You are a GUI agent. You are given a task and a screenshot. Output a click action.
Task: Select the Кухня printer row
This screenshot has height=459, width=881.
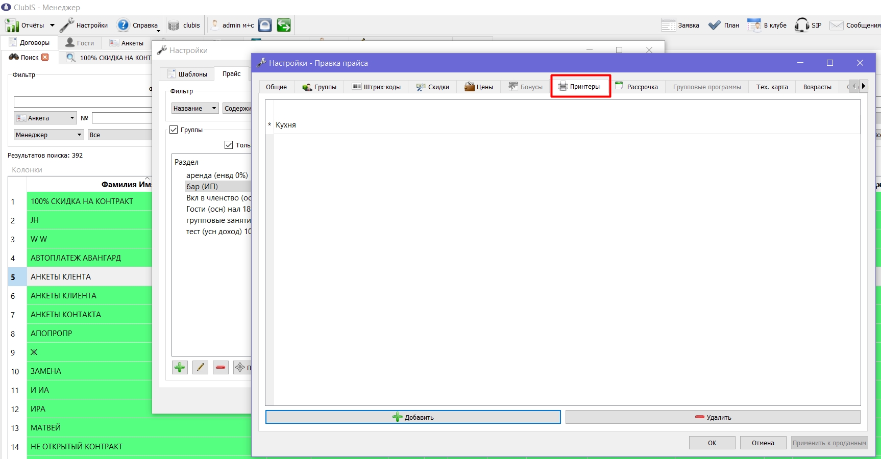click(x=562, y=125)
